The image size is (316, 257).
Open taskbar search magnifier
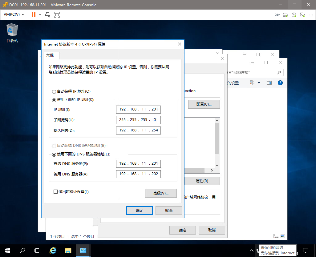pos(22,251)
